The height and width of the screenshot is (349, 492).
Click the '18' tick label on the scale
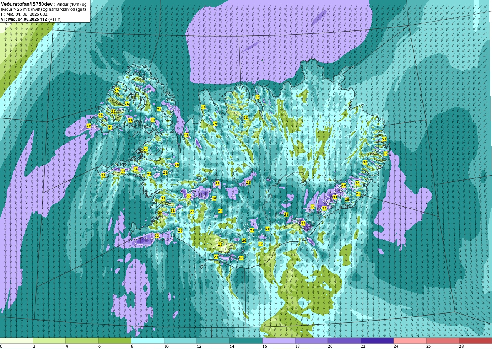click(297, 346)
